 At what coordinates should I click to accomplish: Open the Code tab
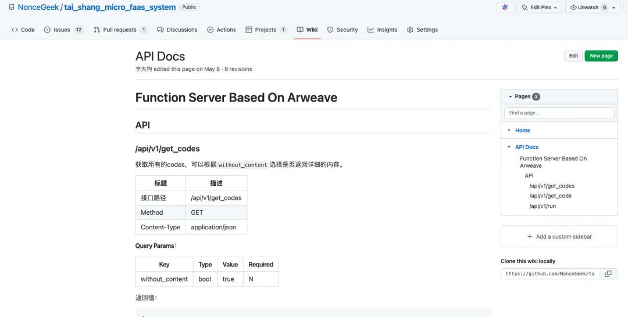tap(23, 30)
